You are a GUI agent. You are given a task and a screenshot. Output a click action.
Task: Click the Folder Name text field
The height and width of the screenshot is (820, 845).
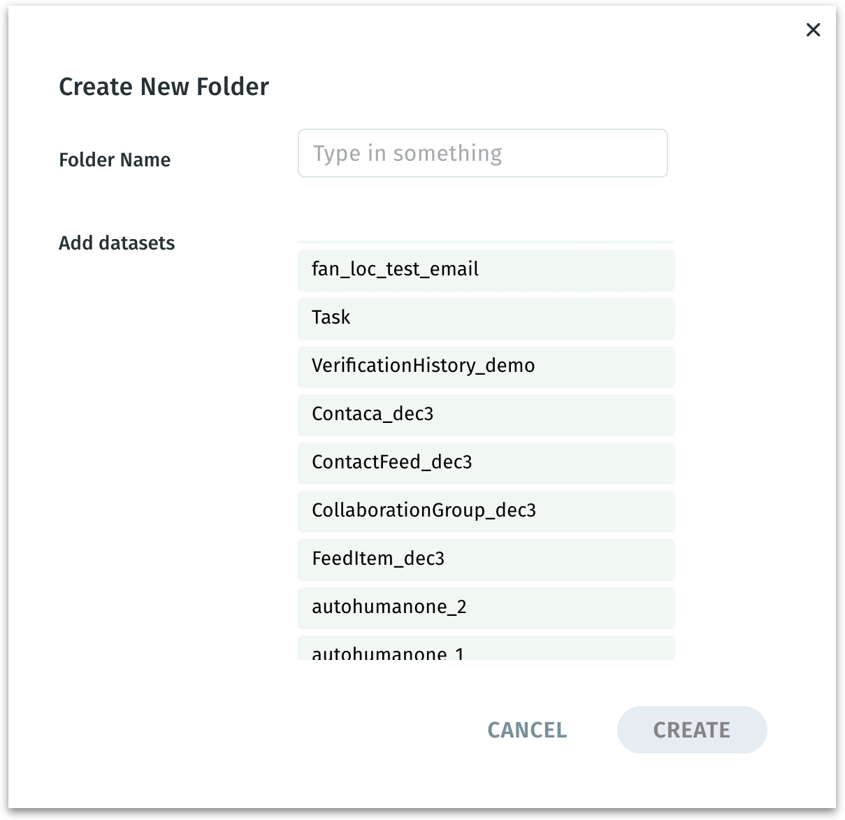tap(482, 153)
